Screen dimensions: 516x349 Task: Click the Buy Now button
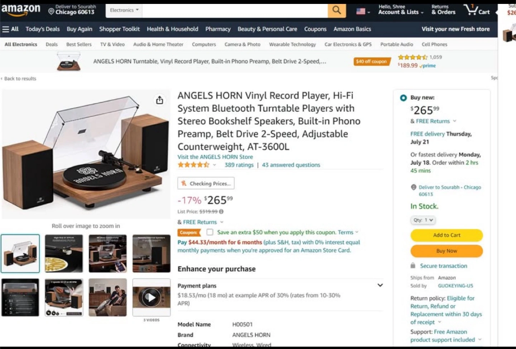click(446, 251)
